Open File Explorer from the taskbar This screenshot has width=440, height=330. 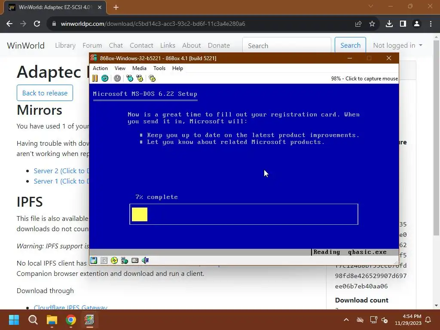click(52, 320)
